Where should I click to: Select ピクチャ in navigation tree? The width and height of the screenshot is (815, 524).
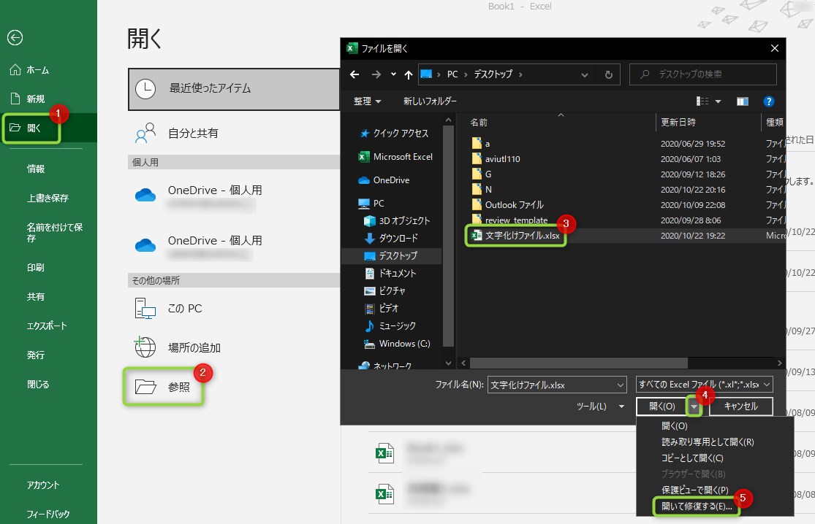pos(385,290)
